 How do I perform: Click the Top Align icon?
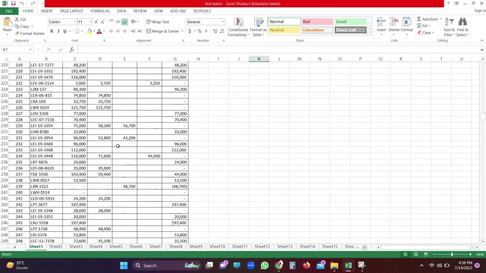point(111,22)
